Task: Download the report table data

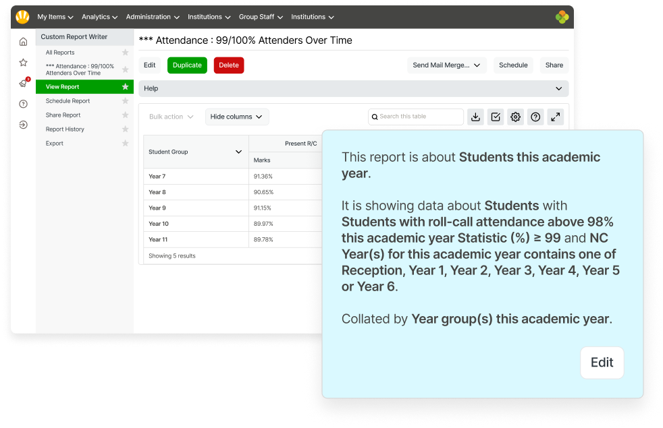Action: (x=475, y=117)
